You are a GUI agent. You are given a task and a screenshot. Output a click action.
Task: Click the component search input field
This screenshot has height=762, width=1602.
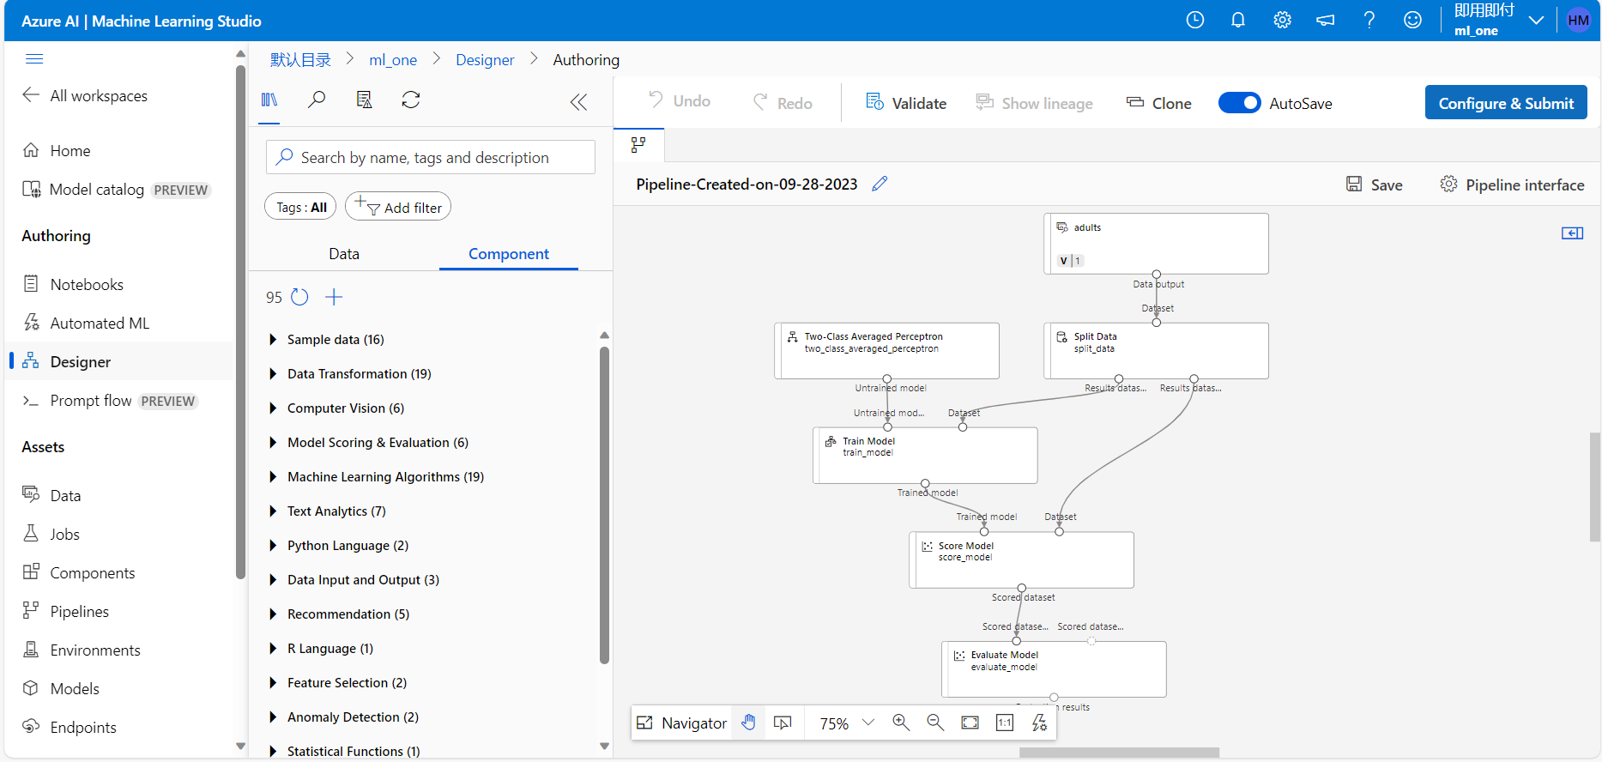coord(431,158)
